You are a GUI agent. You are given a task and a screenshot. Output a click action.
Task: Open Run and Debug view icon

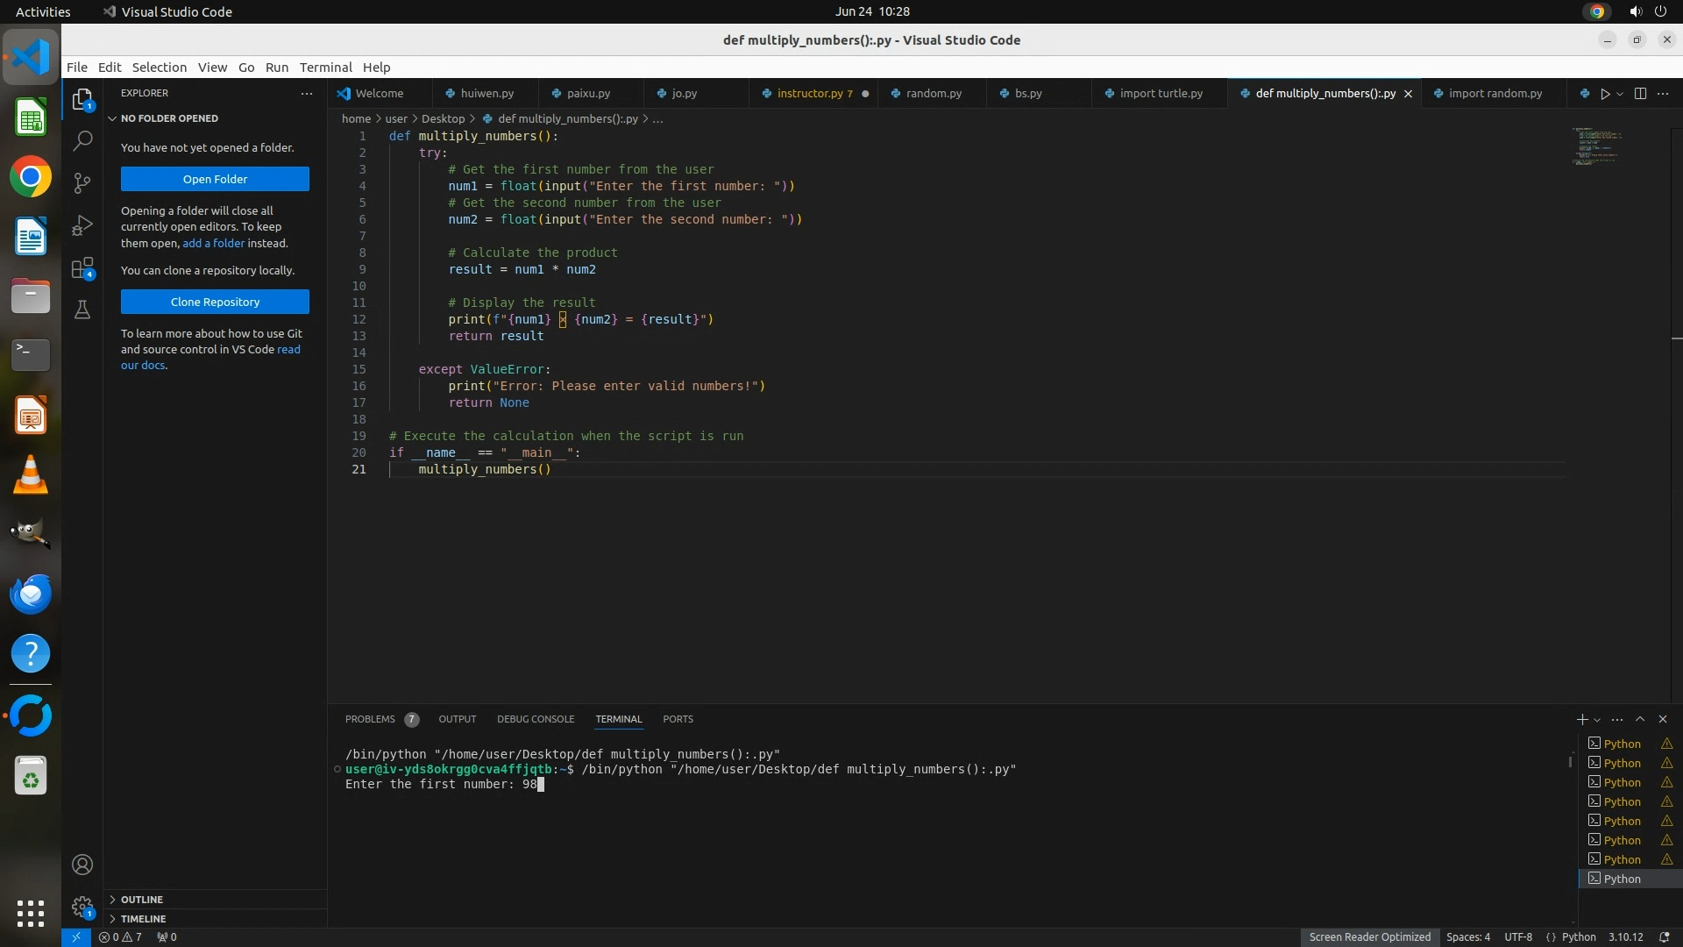click(82, 225)
